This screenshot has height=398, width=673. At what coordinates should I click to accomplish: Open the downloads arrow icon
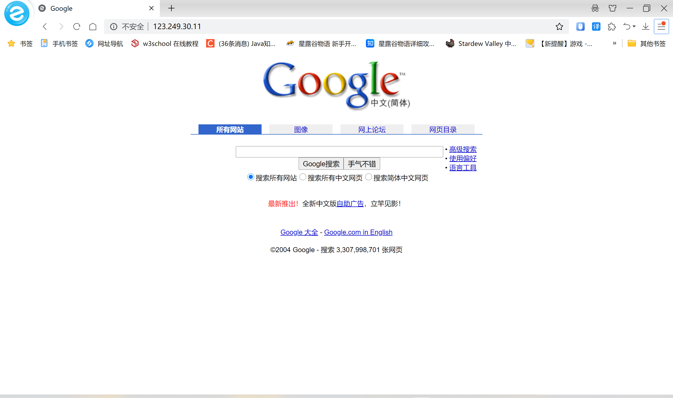point(645,26)
